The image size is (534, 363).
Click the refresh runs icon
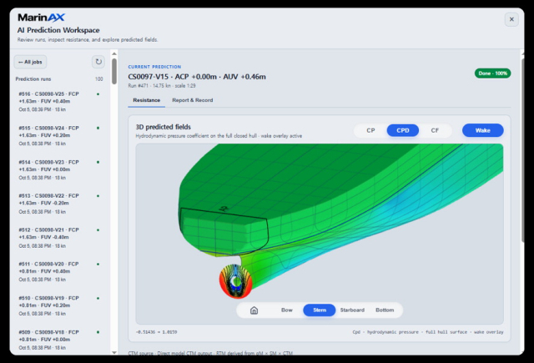point(98,62)
